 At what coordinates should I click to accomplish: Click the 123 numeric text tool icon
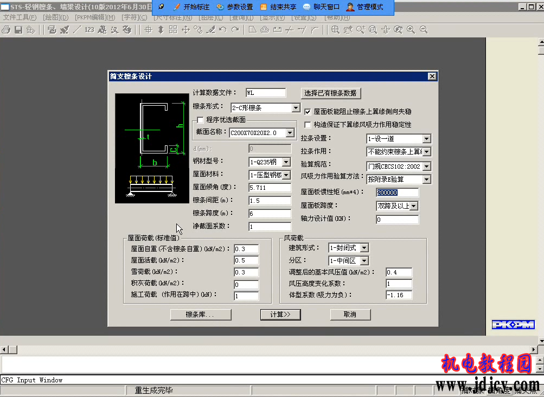(x=89, y=30)
